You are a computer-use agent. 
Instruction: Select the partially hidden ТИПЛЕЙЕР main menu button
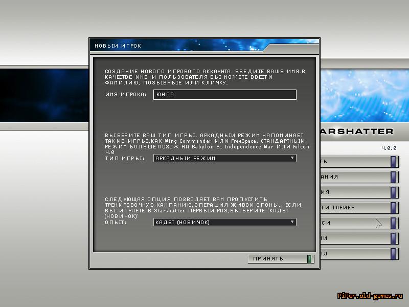[359, 208]
